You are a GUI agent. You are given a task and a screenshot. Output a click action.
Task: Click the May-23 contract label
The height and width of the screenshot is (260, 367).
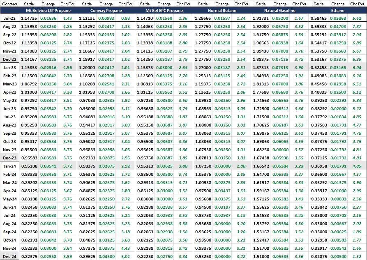click(x=9, y=100)
